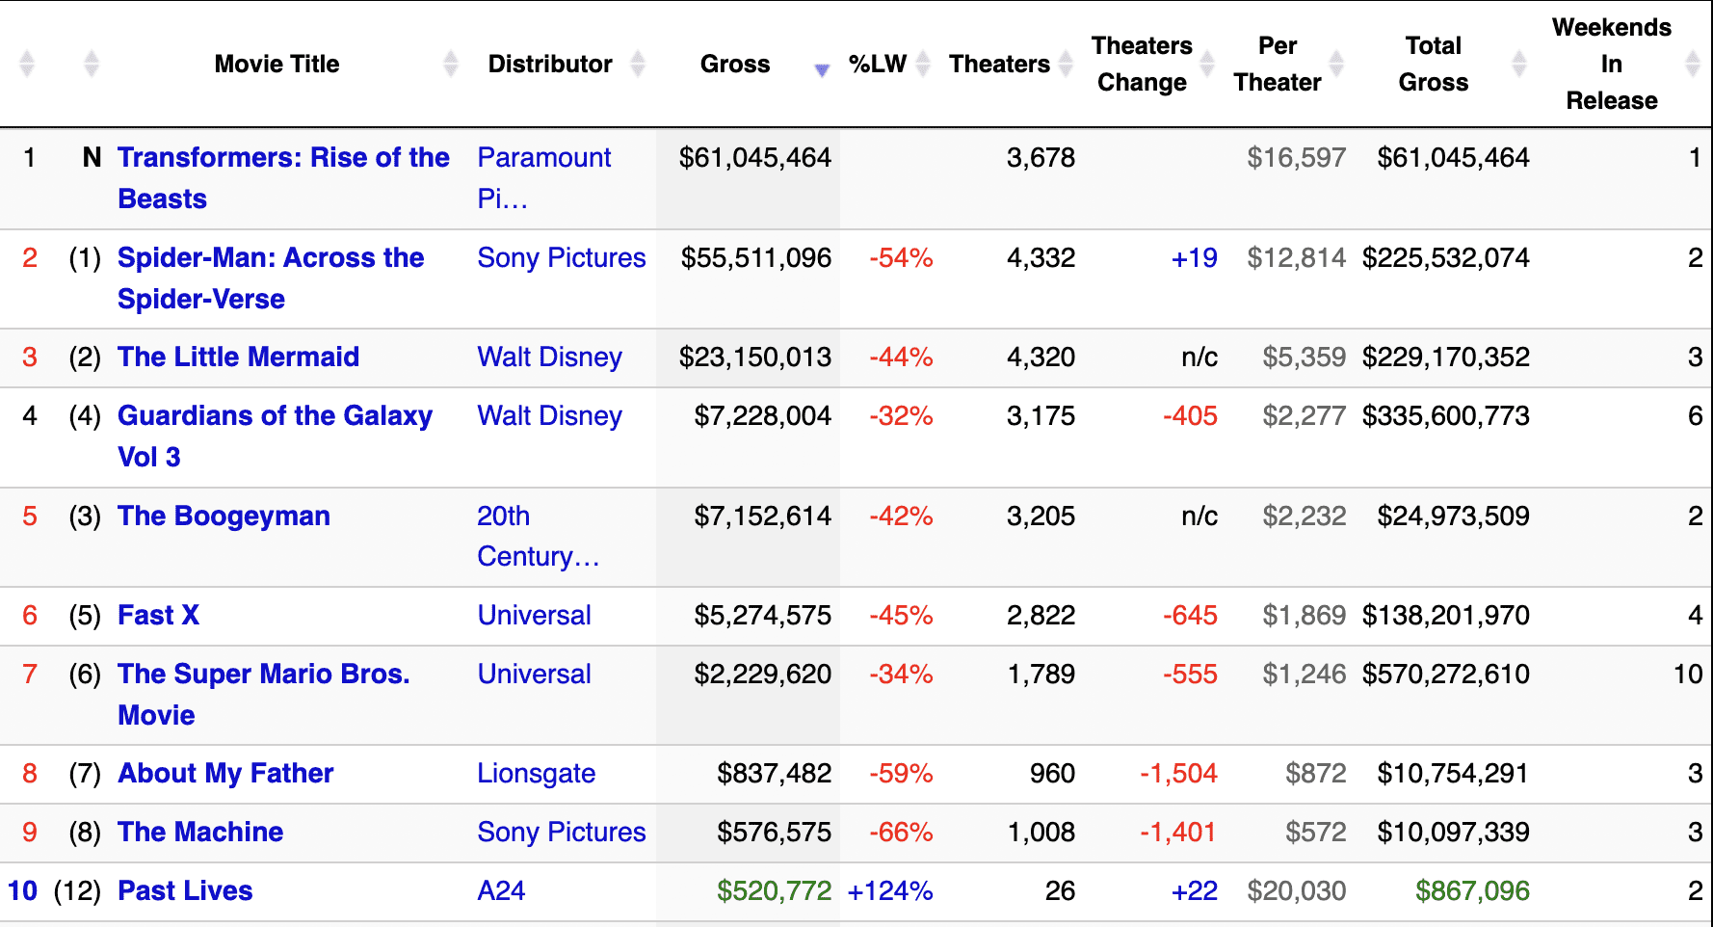Sort table by Movie Title header

[x=277, y=64]
